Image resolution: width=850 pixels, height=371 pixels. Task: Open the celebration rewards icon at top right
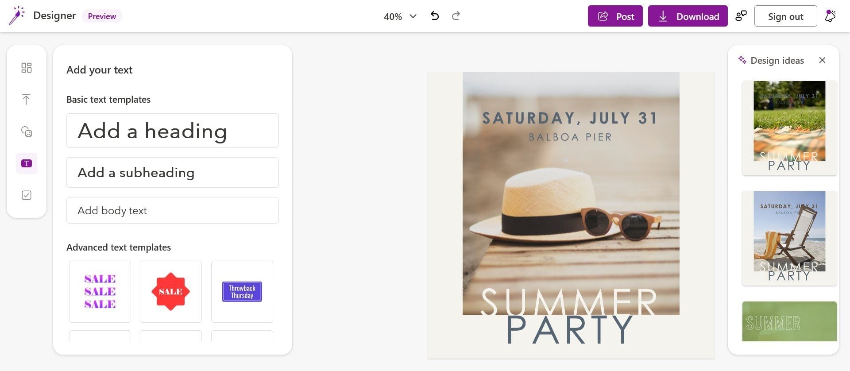pos(831,16)
